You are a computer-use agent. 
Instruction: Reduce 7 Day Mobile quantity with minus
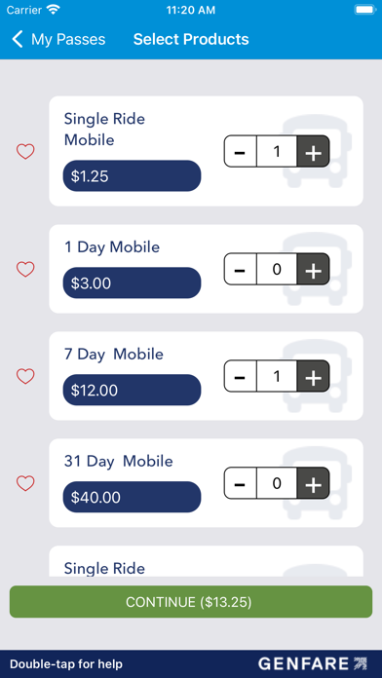[x=240, y=376]
